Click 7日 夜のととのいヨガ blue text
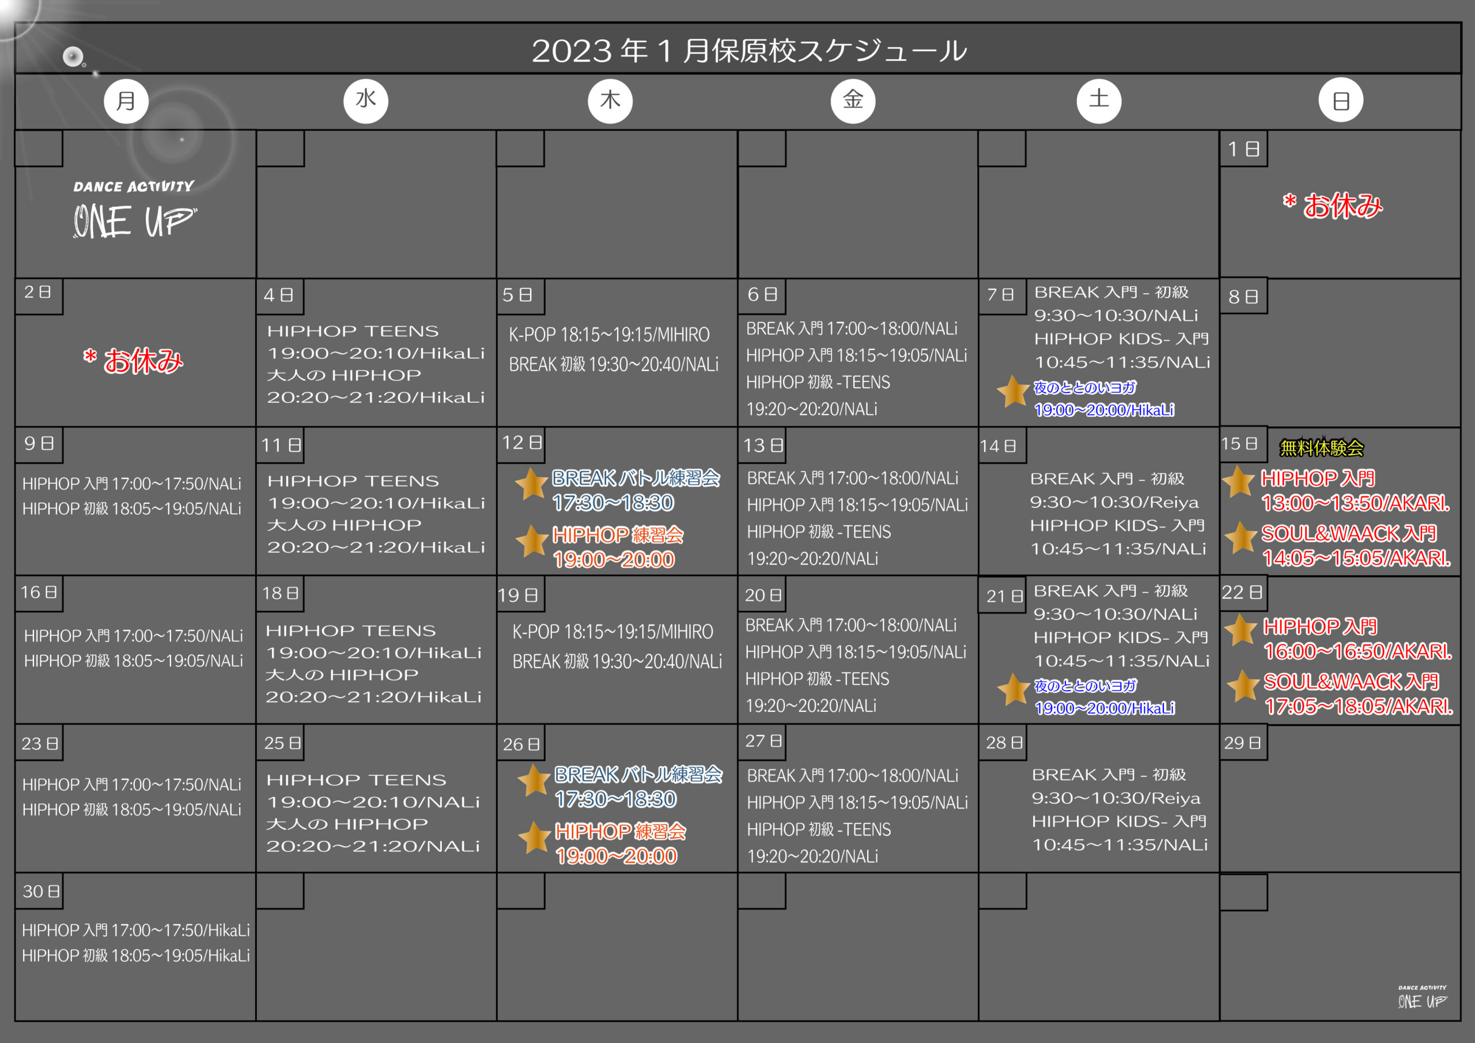The width and height of the screenshot is (1475, 1043). tap(1084, 387)
